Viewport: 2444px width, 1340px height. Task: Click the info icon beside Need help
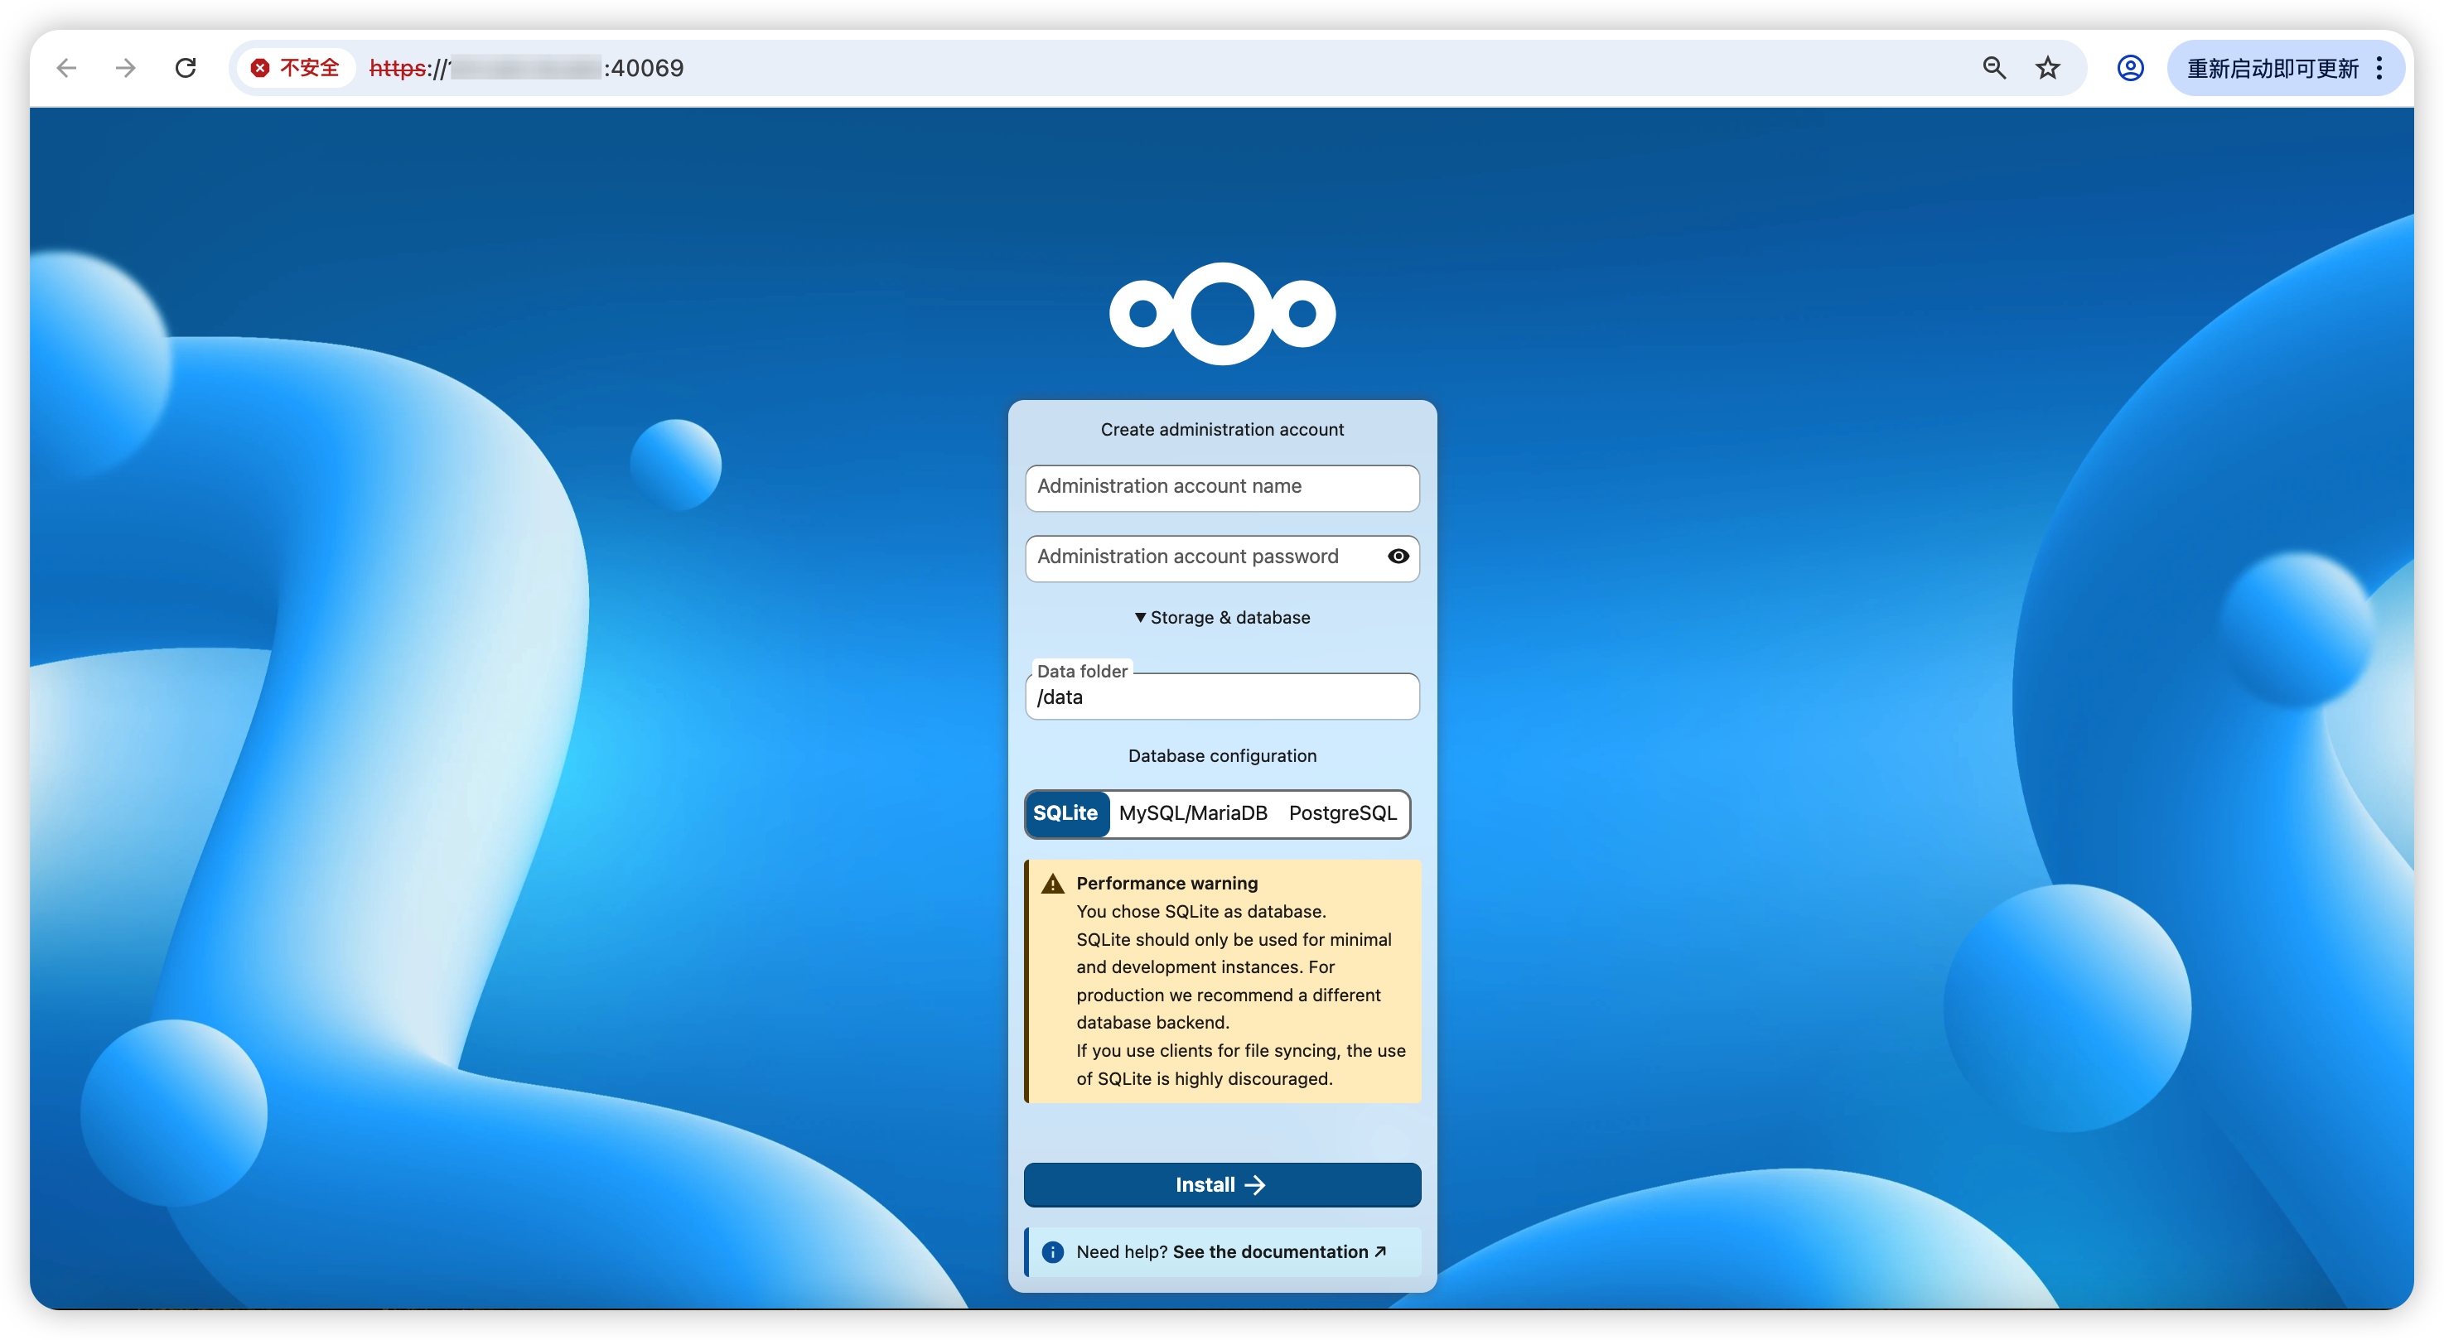1052,1252
